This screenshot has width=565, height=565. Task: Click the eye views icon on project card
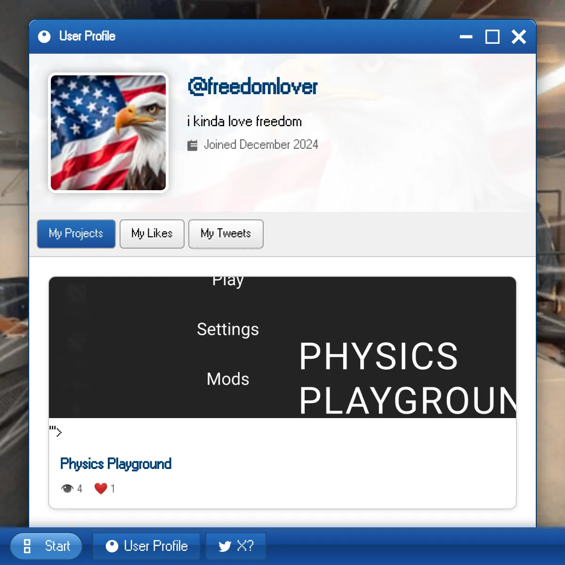click(x=67, y=488)
